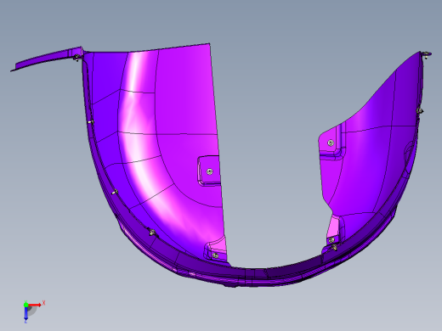This screenshot has height=331, width=442.
Task: Select the screw in the central rectangular recess
Action: coord(209,171)
